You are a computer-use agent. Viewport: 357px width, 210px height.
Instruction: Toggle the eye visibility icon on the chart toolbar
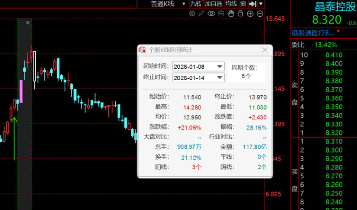tap(211, 14)
